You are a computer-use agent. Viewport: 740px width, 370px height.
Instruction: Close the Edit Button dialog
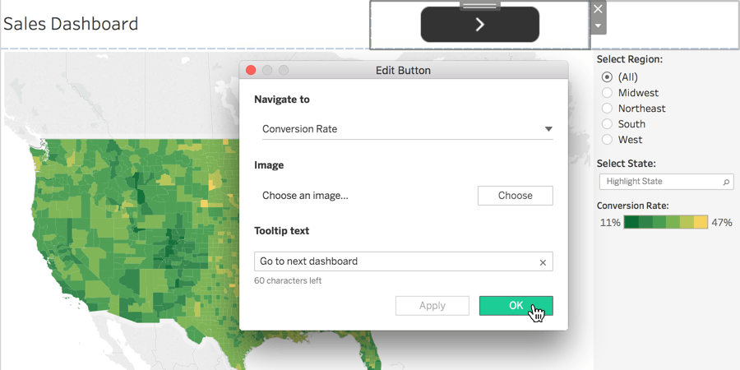251,71
